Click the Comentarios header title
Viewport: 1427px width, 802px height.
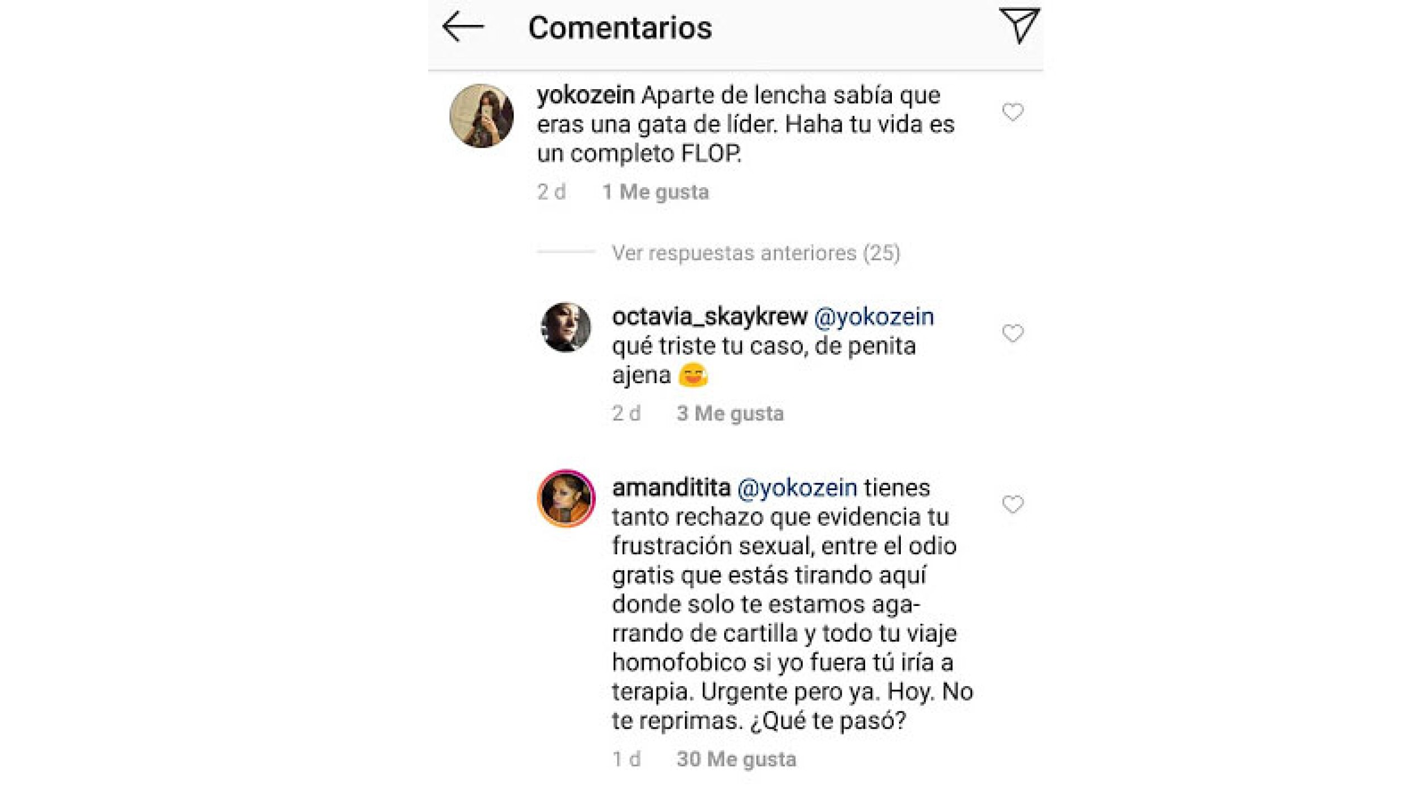[620, 28]
